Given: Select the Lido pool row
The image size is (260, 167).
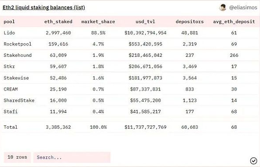Looking at the screenshot, I should (130, 33).
